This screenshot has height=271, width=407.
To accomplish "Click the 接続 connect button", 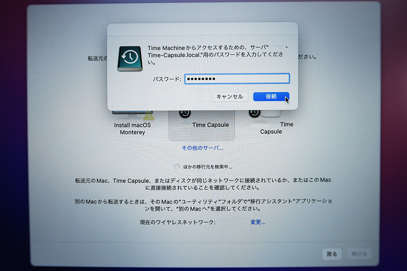I will click(x=271, y=97).
